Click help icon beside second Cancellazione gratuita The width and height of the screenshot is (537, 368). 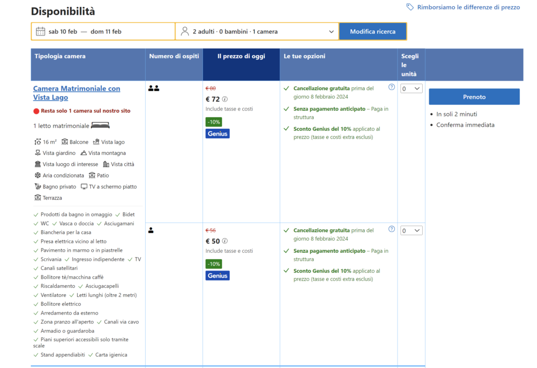pyautogui.click(x=391, y=229)
